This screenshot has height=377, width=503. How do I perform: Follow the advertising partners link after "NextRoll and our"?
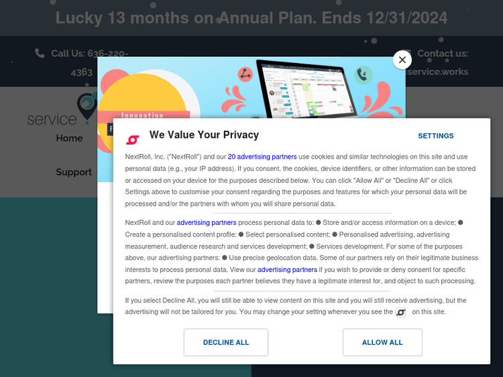[207, 222]
